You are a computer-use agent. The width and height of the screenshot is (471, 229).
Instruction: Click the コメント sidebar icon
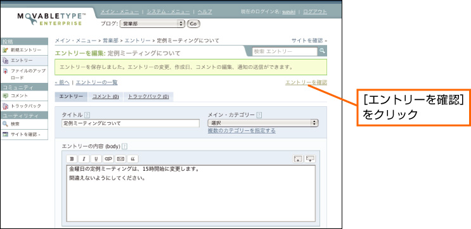6,96
